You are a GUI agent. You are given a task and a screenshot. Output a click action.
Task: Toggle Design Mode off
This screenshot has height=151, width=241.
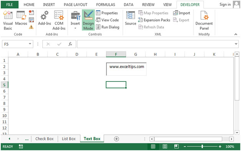coord(88,20)
